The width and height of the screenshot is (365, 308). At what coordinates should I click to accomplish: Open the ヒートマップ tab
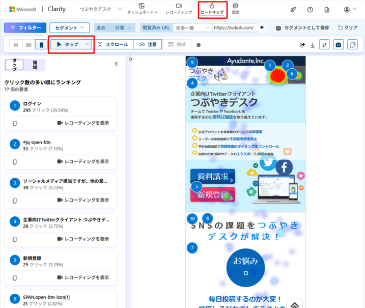click(x=212, y=9)
